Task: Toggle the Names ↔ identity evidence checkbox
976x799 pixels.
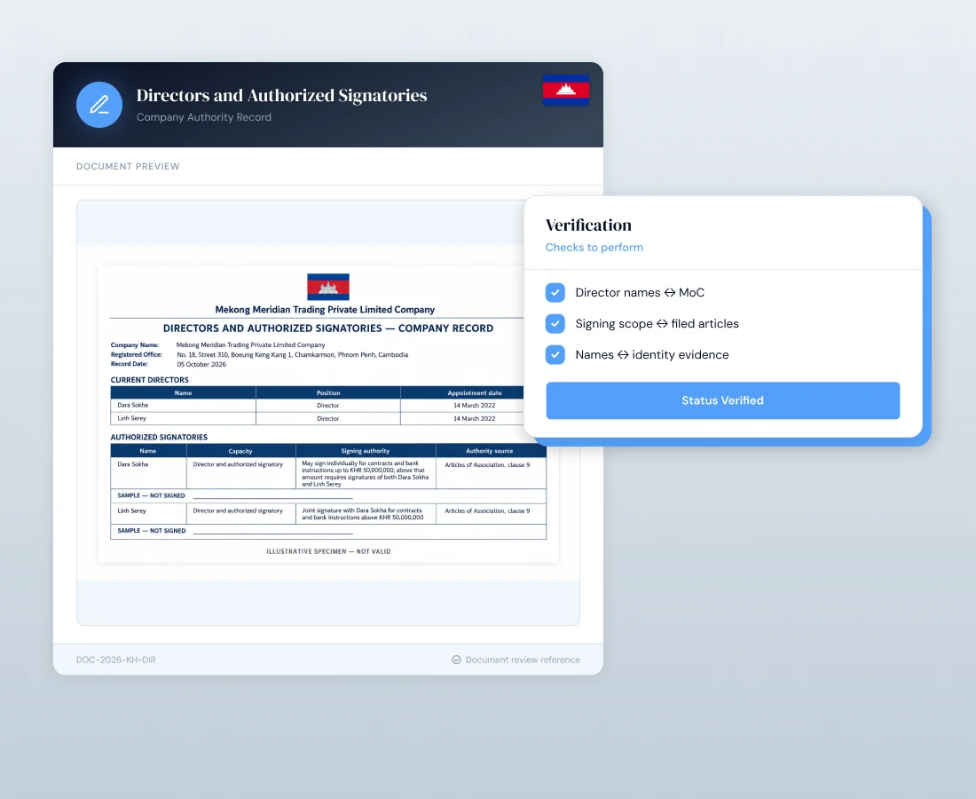Action: 555,355
